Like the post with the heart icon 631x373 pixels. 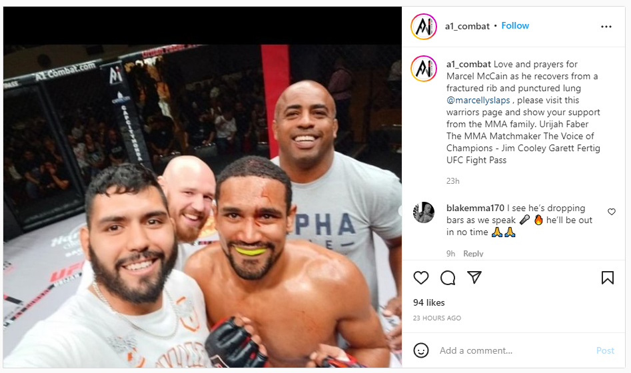pyautogui.click(x=421, y=278)
